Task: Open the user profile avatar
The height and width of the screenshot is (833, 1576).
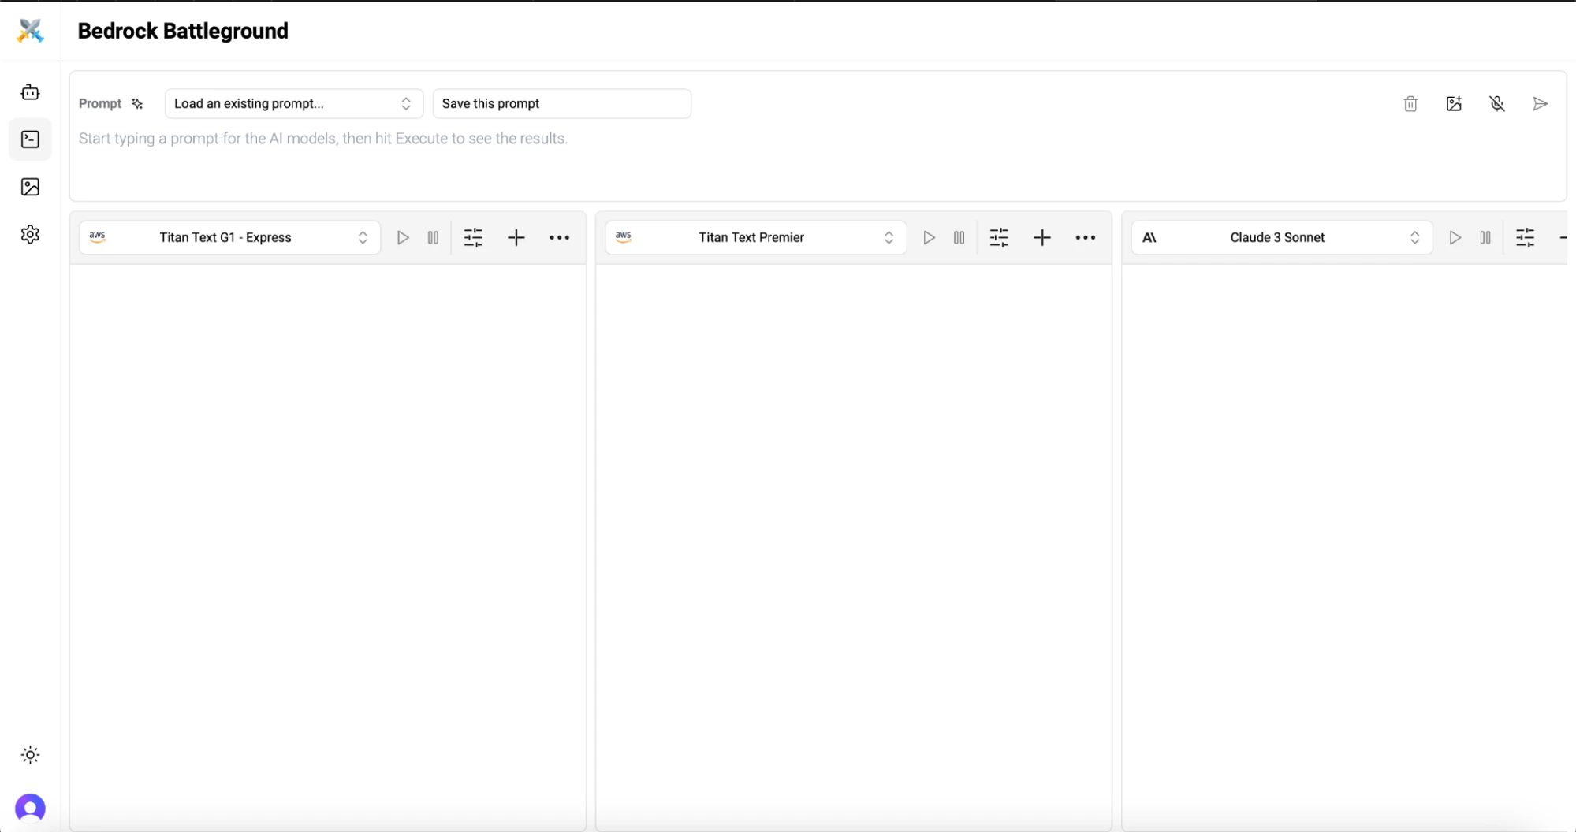Action: pyautogui.click(x=30, y=809)
